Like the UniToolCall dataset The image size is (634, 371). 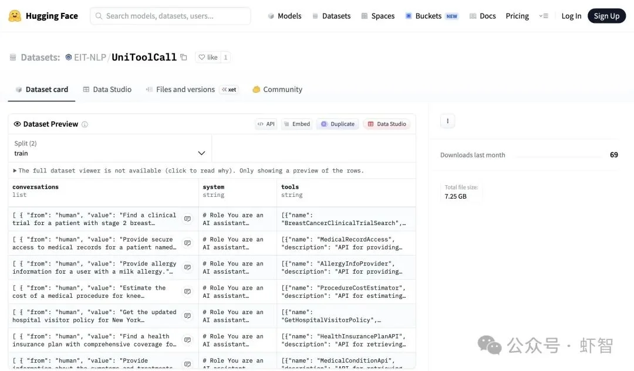click(208, 57)
